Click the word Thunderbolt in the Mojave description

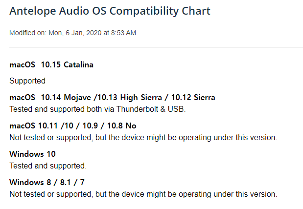pos(137,109)
